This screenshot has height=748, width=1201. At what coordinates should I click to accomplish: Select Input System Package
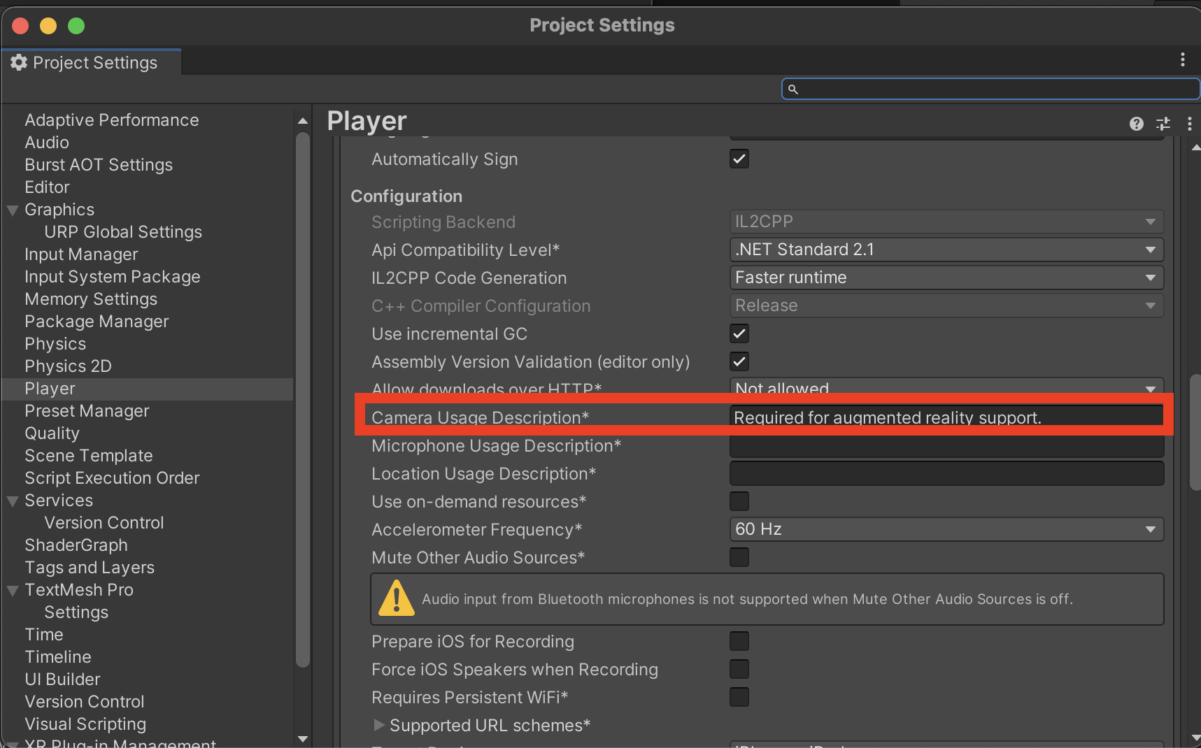pos(113,277)
